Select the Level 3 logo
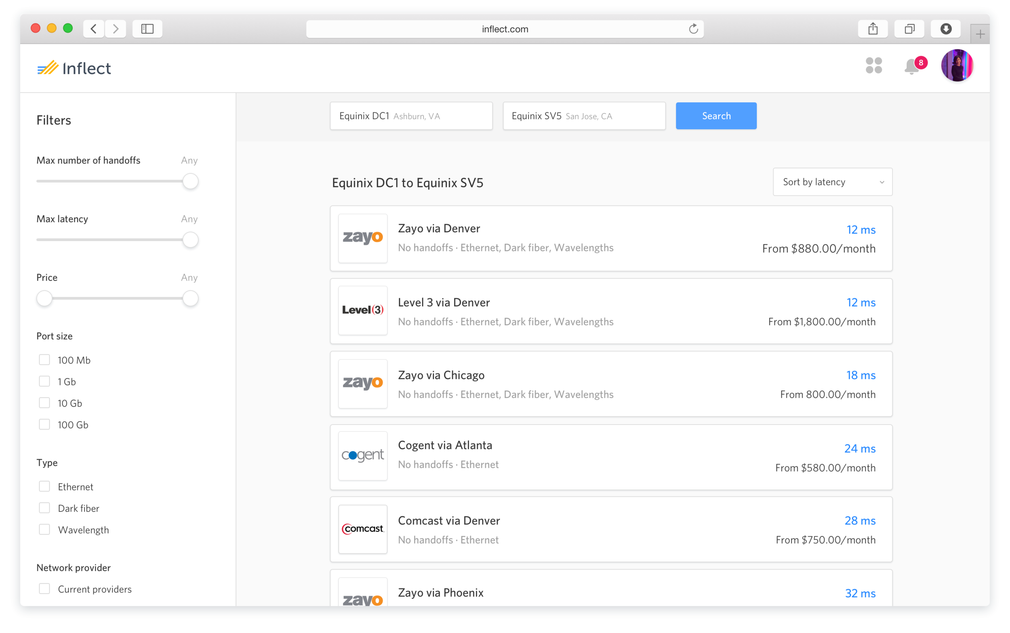 pos(363,311)
